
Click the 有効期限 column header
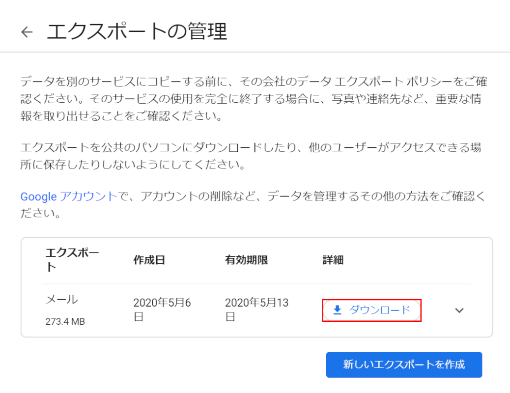[x=246, y=260]
